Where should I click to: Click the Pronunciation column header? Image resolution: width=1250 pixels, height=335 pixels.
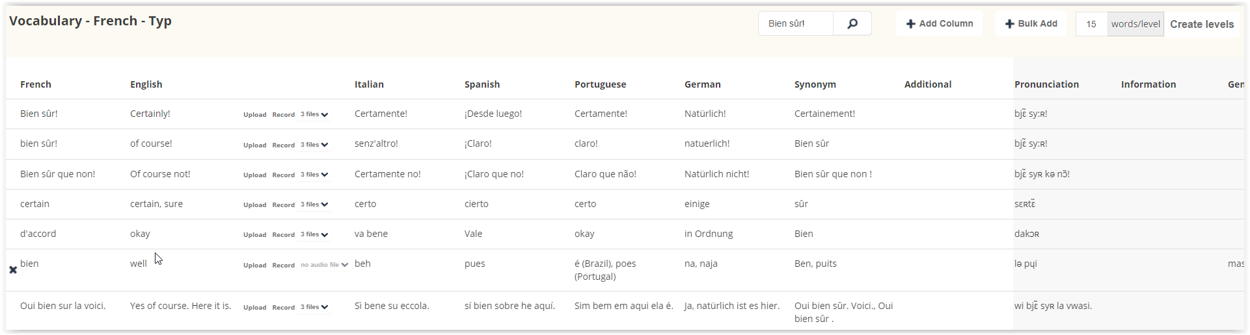[x=1046, y=84]
